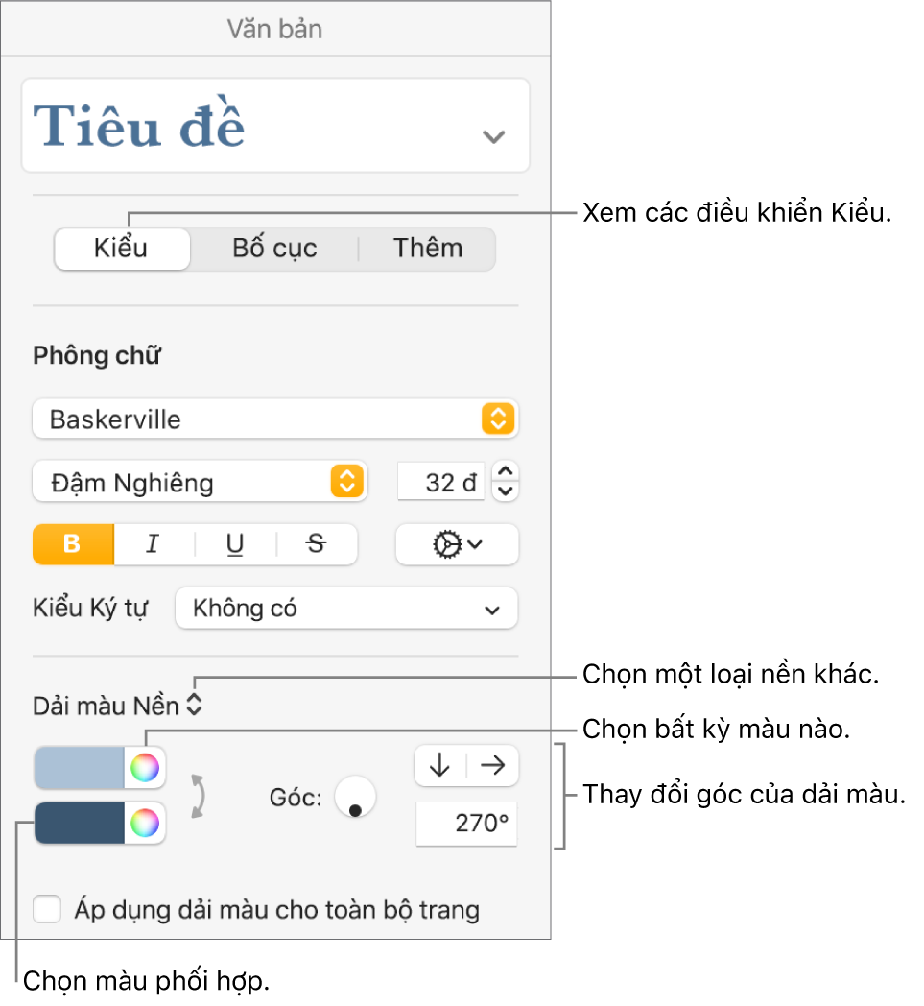Click the Góc angle wheel control
Image resolution: width=924 pixels, height=1006 pixels.
point(355,796)
